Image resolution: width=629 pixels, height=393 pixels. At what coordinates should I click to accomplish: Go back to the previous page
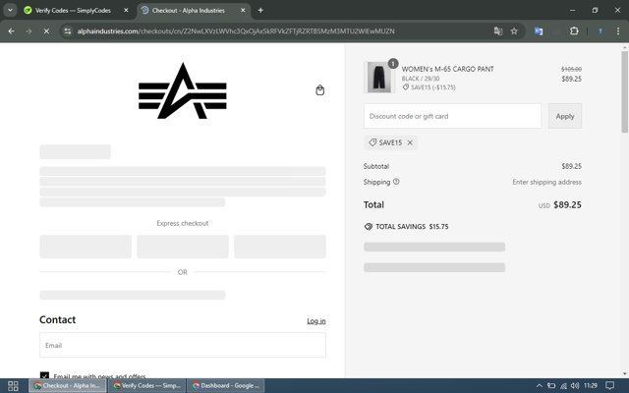pyautogui.click(x=11, y=30)
